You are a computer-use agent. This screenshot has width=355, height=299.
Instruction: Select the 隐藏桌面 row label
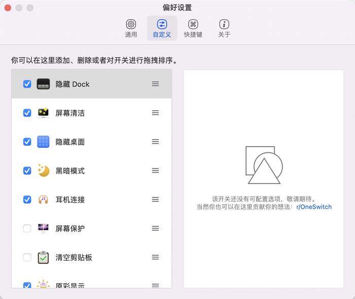tap(70, 142)
